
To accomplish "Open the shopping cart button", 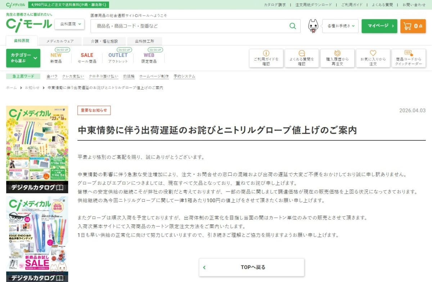I will [413, 26].
